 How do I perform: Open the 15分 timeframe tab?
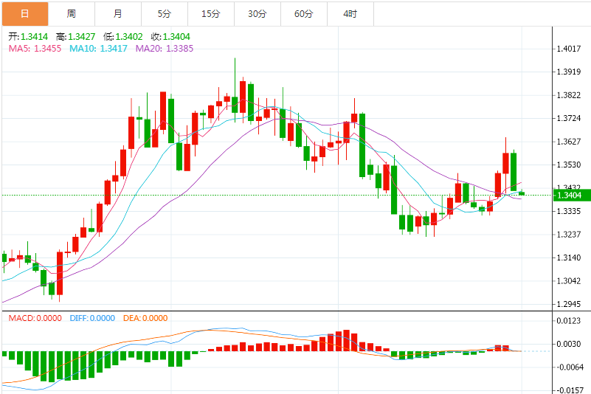(x=211, y=14)
